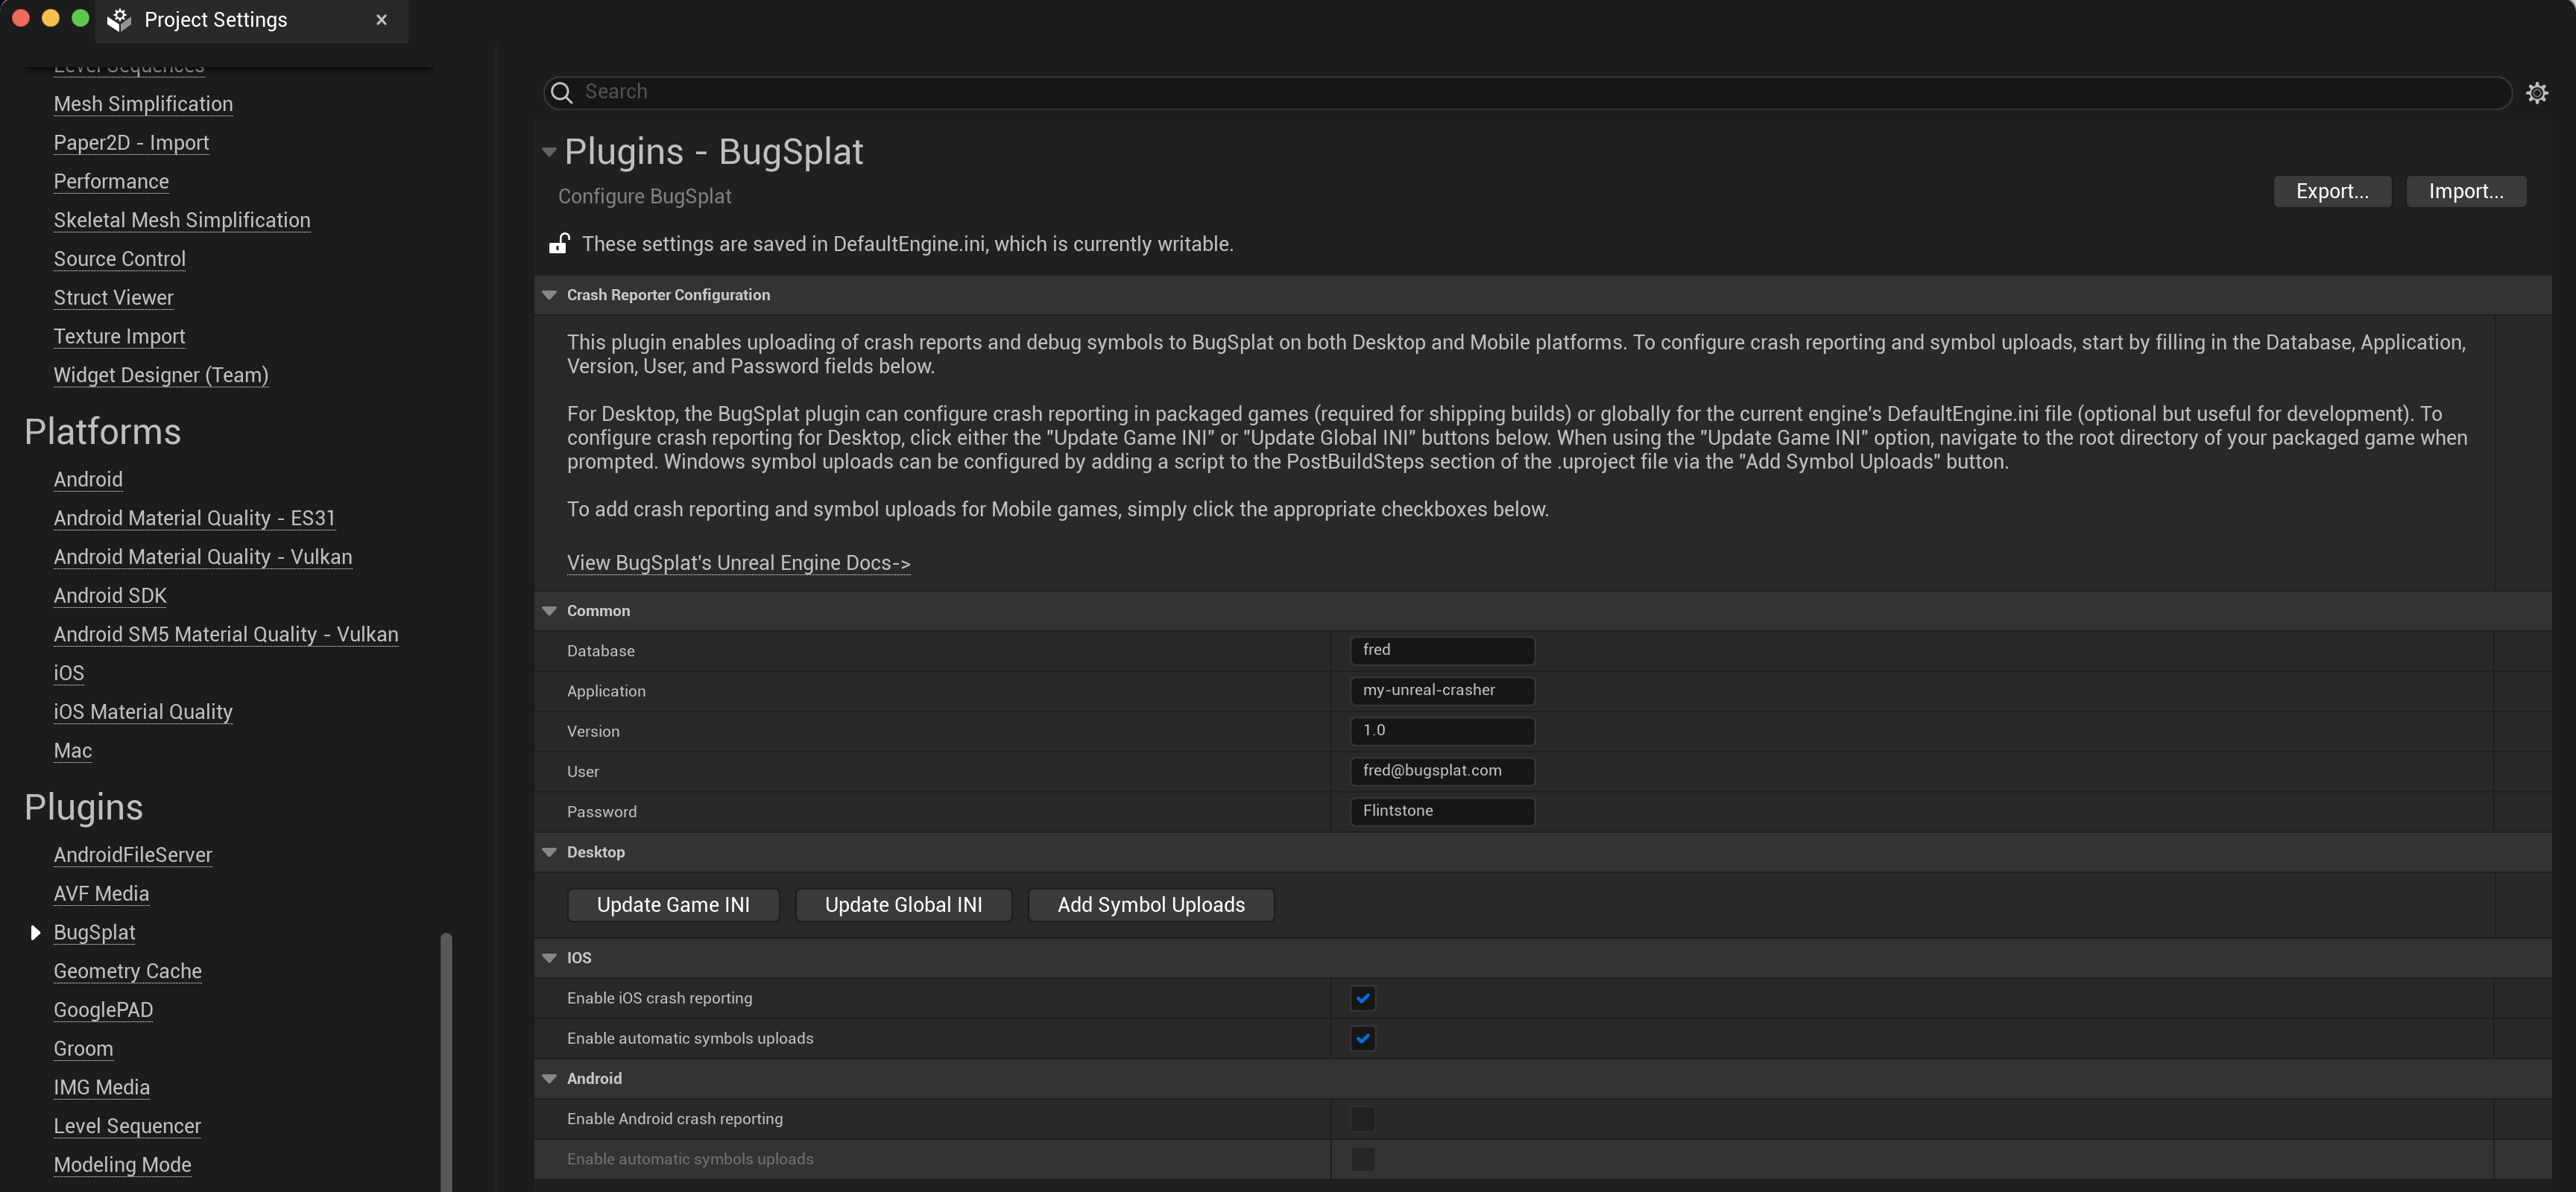
Task: Click the Export... button
Action: [x=2332, y=191]
